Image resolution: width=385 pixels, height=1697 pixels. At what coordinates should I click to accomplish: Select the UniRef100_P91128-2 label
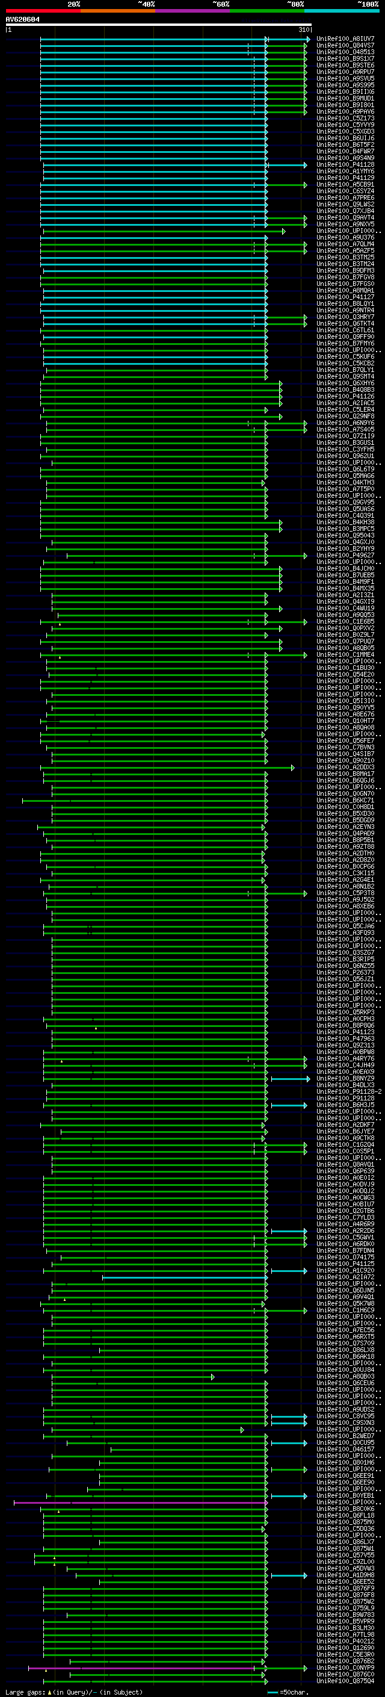pyautogui.click(x=349, y=1091)
